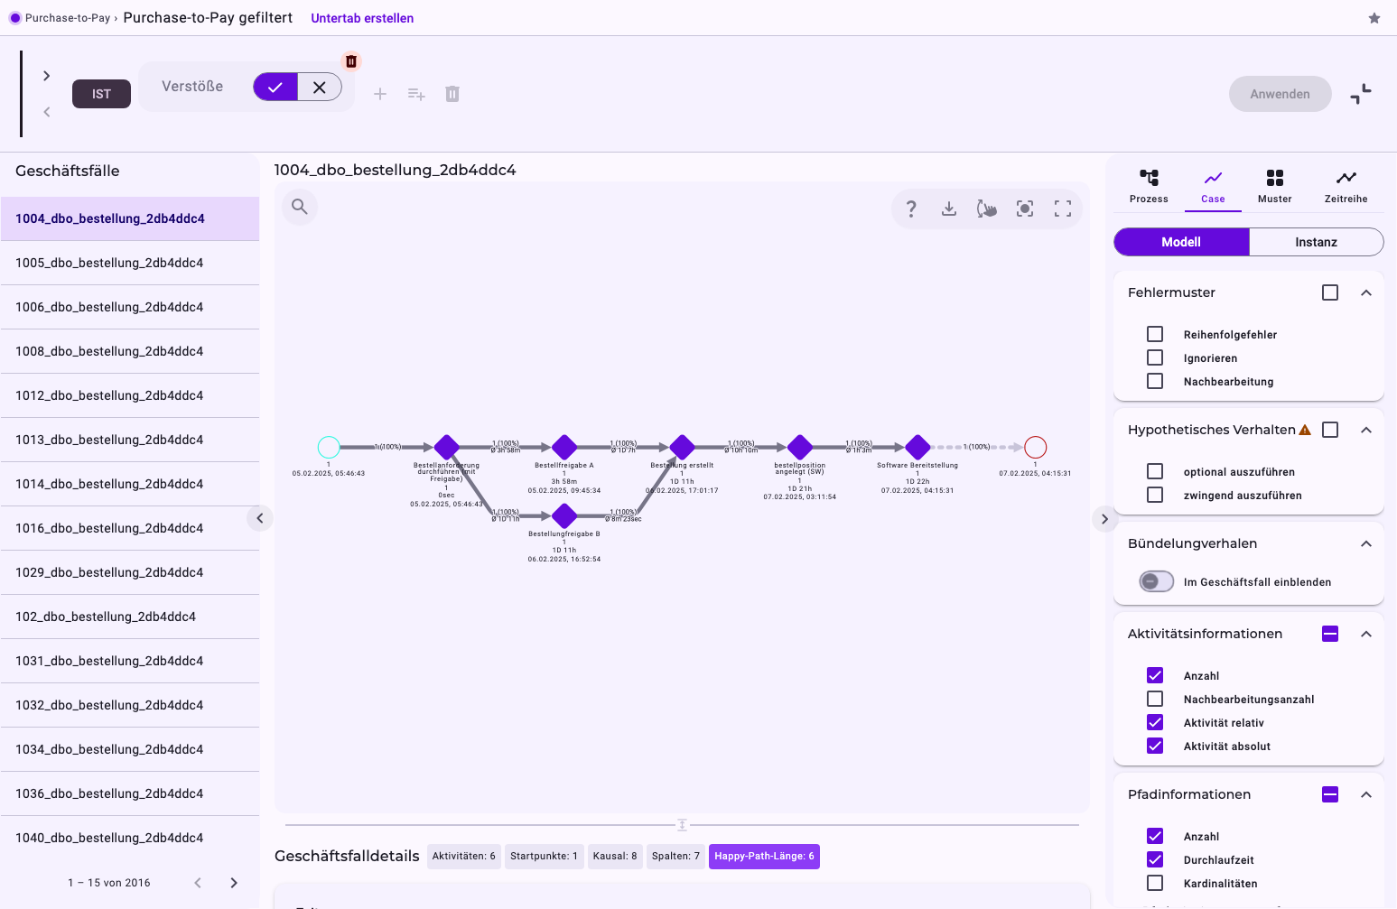The height and width of the screenshot is (909, 1397).
Task: Open the Untertab erstellen link
Action: click(x=362, y=18)
